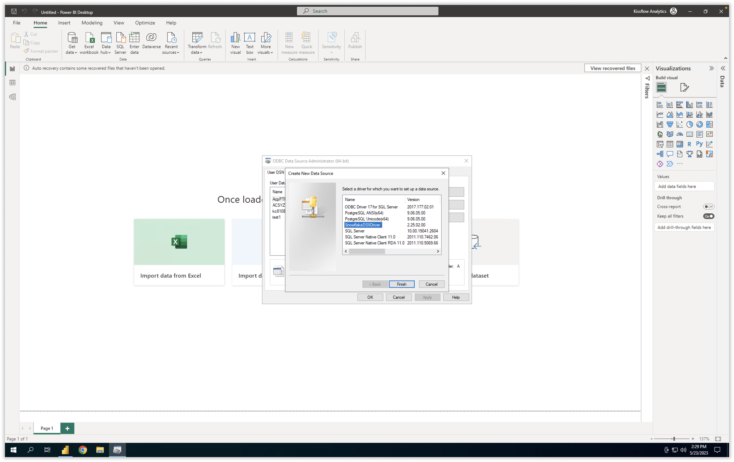This screenshot has width=734, height=462.
Task: Select the Line chart visual
Action: 660,114
